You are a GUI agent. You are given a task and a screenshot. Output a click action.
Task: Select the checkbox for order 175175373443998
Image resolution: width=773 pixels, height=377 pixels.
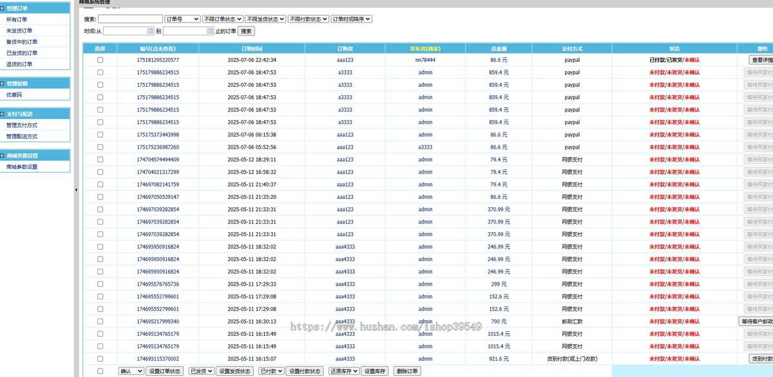click(x=100, y=134)
